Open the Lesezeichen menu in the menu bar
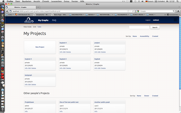181x113 pixels. coord(56,1)
